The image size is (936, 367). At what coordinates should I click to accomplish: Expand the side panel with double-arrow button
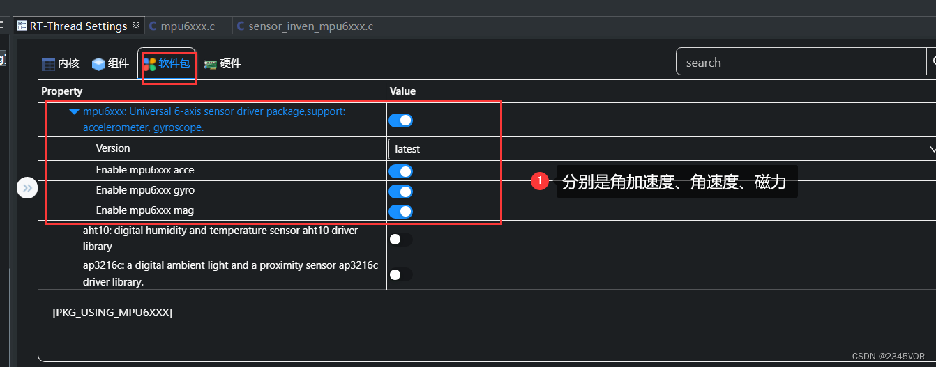coord(27,188)
